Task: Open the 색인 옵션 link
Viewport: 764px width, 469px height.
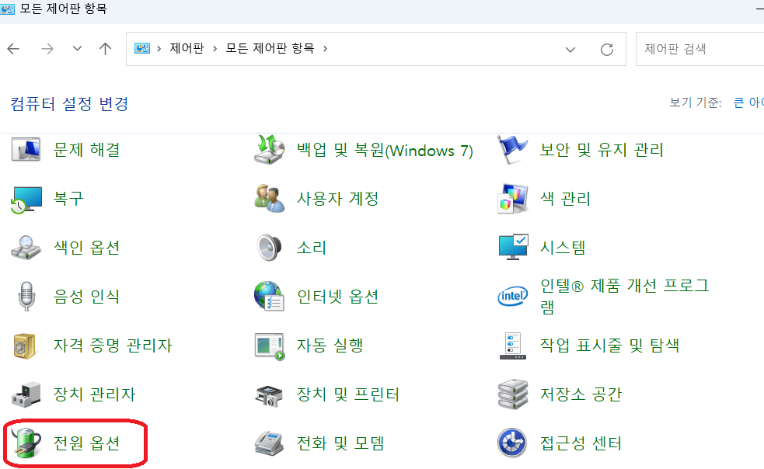Action: [x=87, y=248]
